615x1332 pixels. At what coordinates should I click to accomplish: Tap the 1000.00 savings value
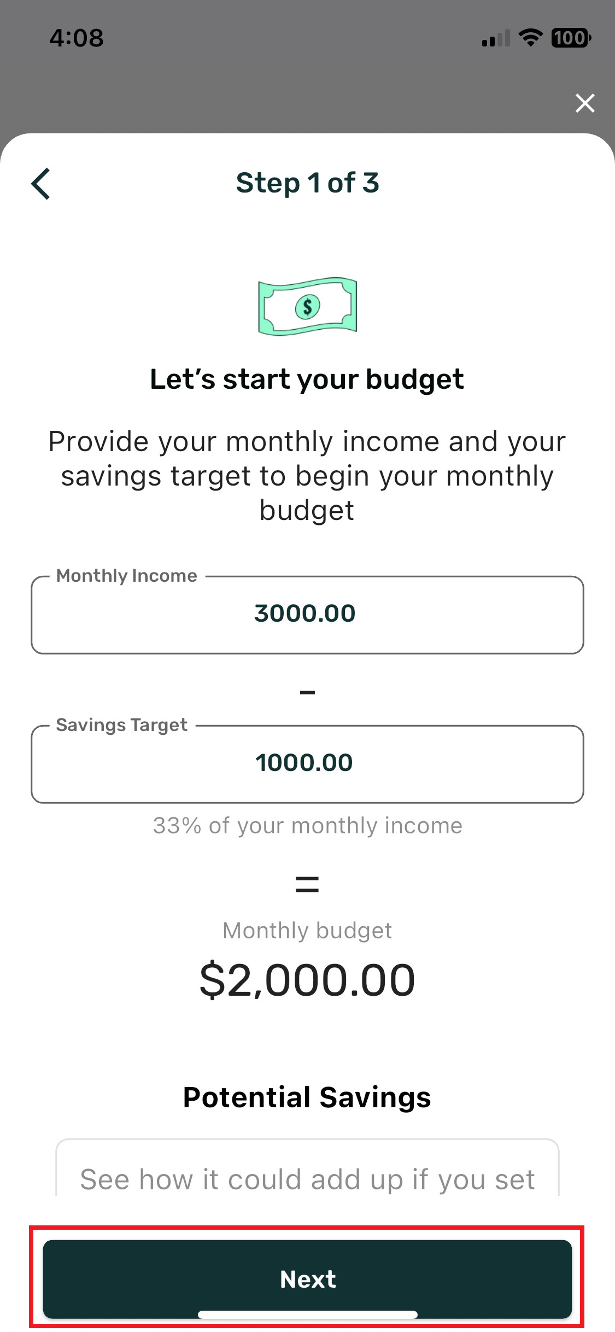click(304, 762)
